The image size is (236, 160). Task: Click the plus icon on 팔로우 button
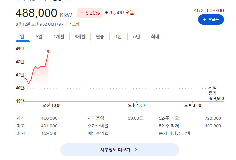coord(204,19)
